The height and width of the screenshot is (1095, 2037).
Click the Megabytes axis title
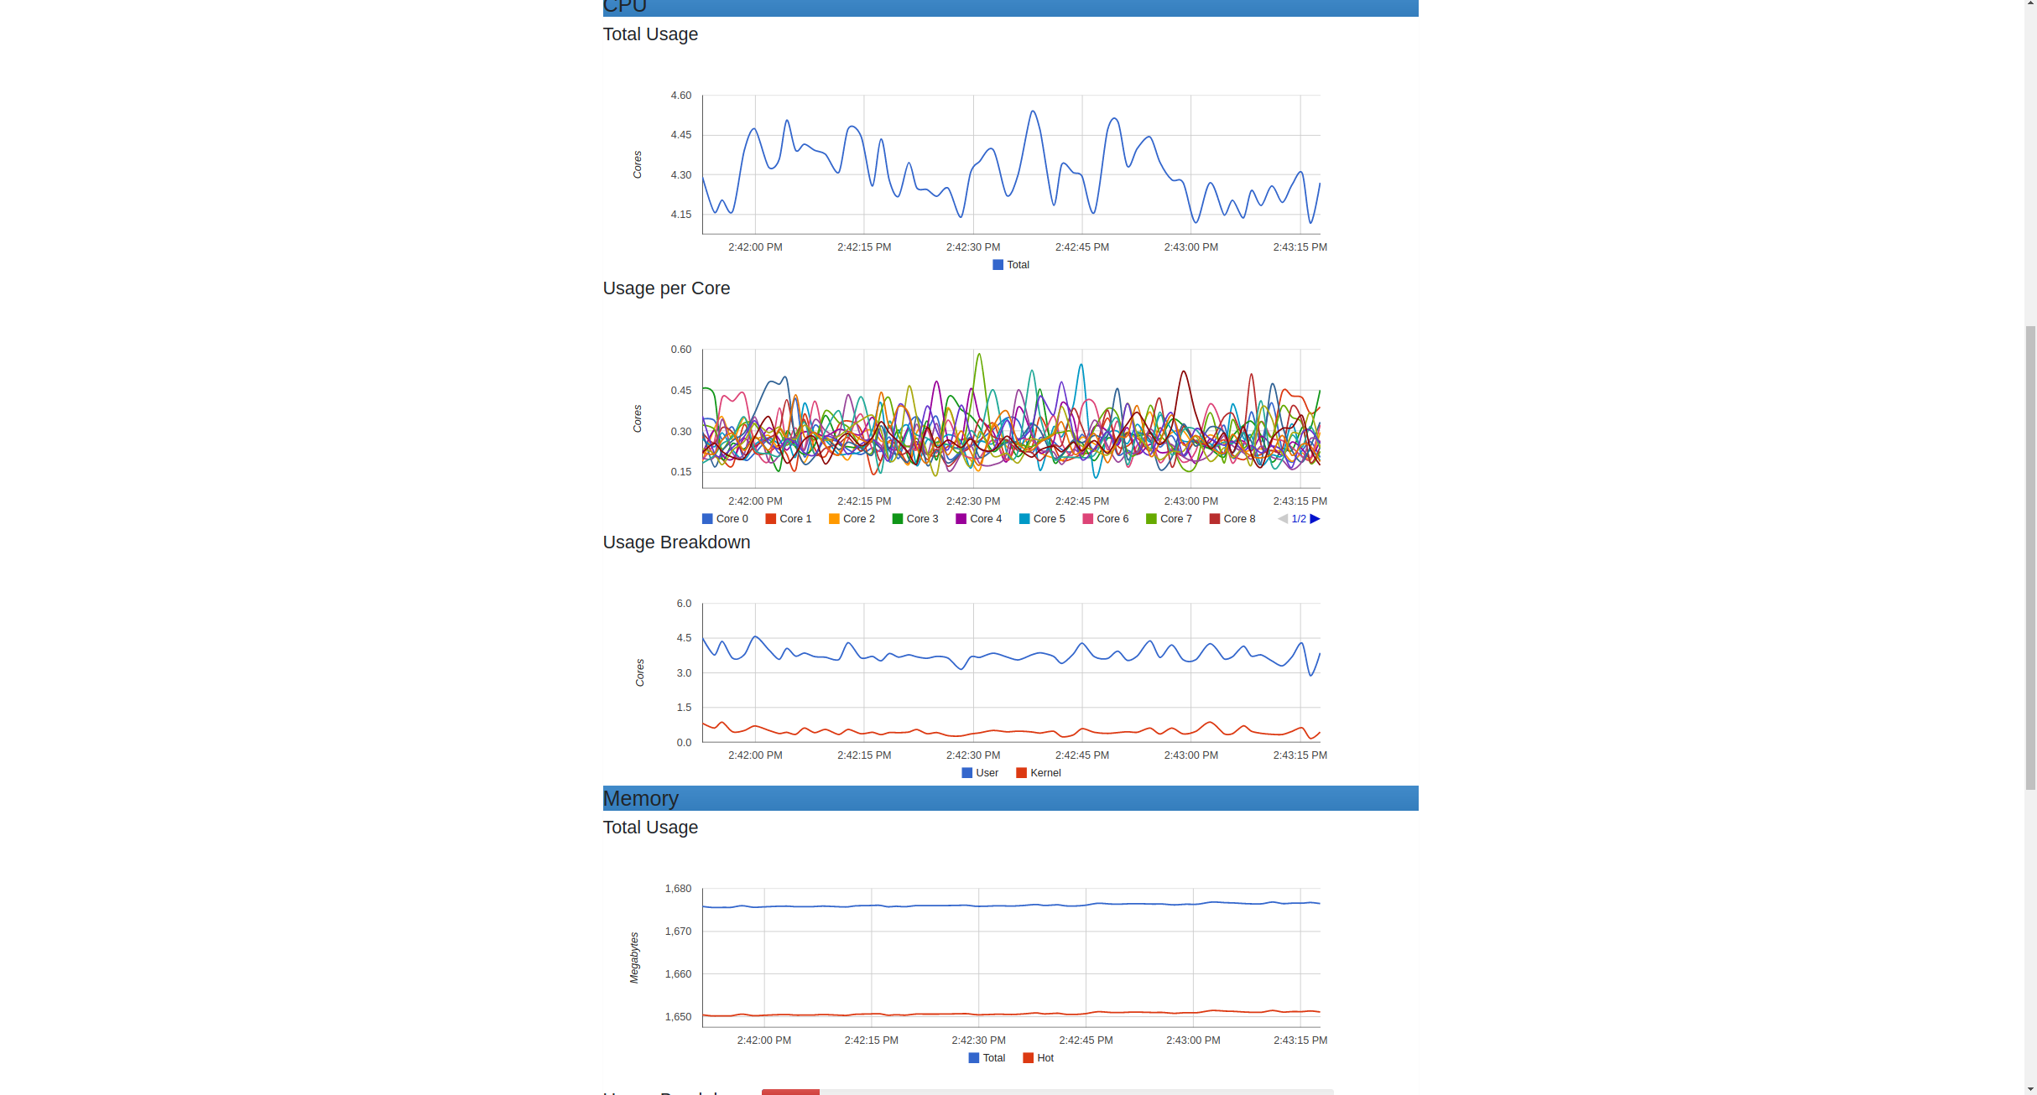pos(634,957)
